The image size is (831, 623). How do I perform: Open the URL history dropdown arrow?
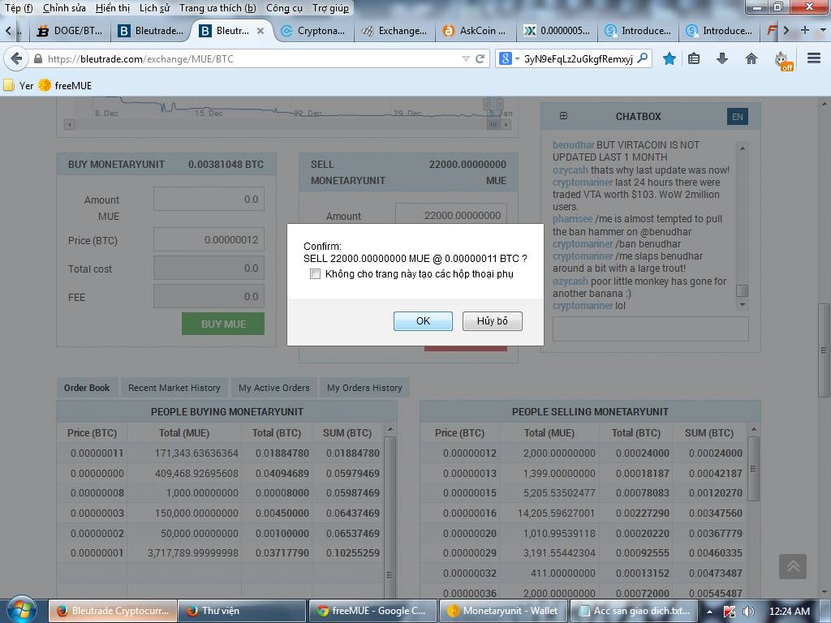pos(466,58)
